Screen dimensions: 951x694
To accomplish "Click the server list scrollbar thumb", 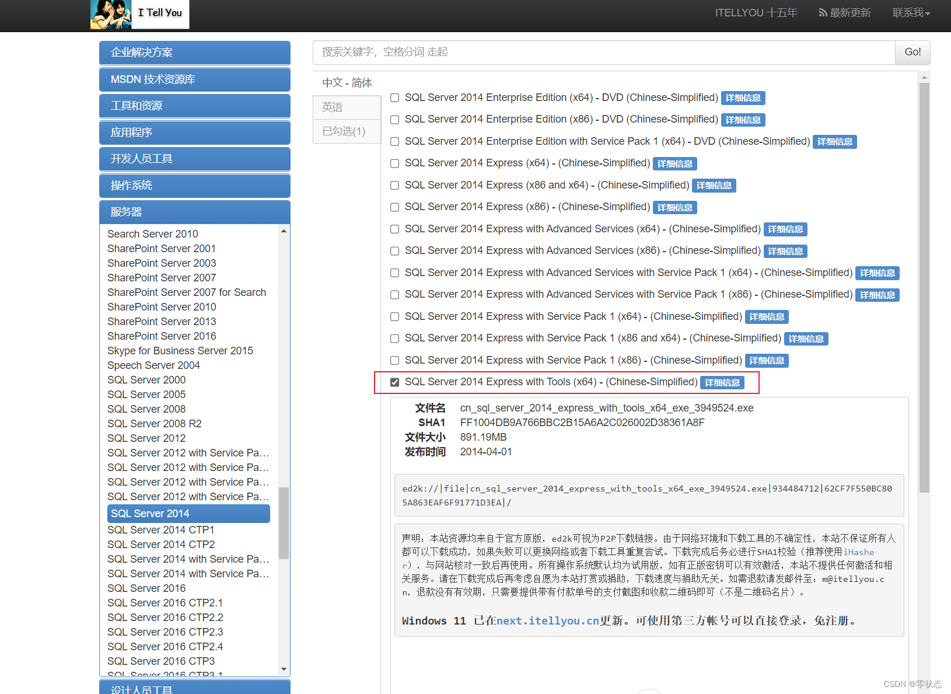I will 284,523.
